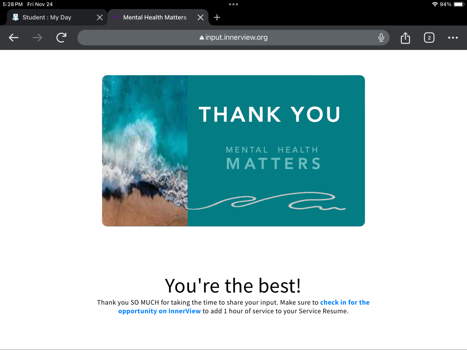Image resolution: width=467 pixels, height=350 pixels.
Task: Open the Thank You banner image
Action: 233,151
